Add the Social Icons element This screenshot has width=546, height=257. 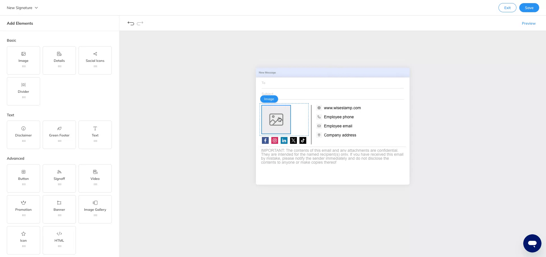coord(95,60)
